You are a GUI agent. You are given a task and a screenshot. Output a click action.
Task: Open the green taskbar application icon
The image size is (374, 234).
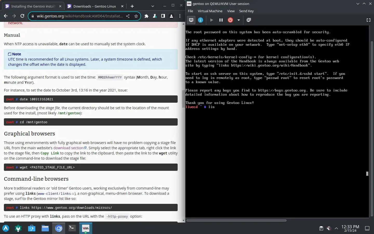pos(18,228)
